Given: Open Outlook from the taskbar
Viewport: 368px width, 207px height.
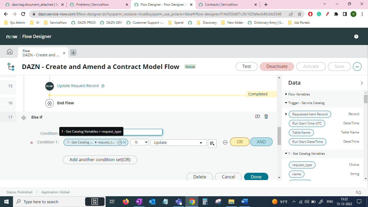Looking at the screenshot, I should pyautogui.click(x=152, y=202).
